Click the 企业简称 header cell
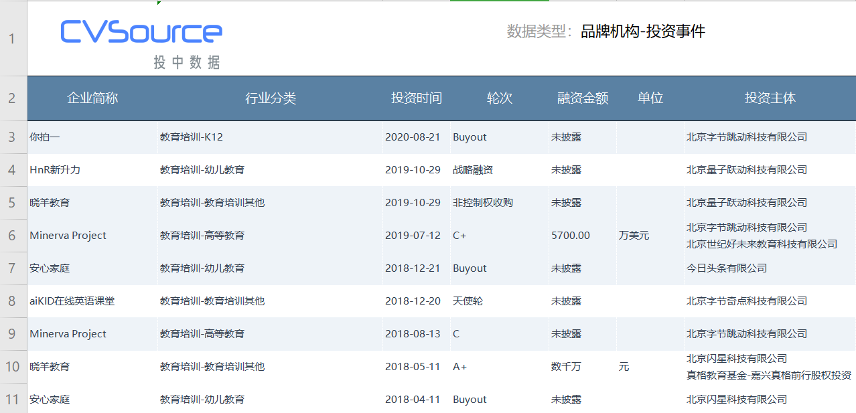856x413 pixels. coord(92,98)
